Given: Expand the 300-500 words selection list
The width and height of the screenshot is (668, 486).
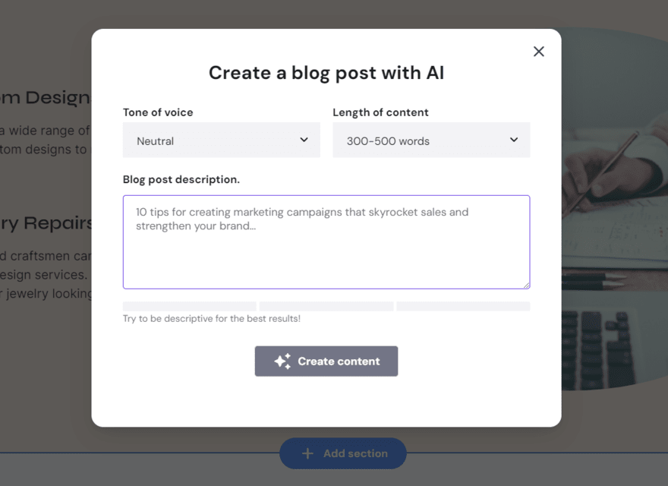Looking at the screenshot, I should (431, 140).
